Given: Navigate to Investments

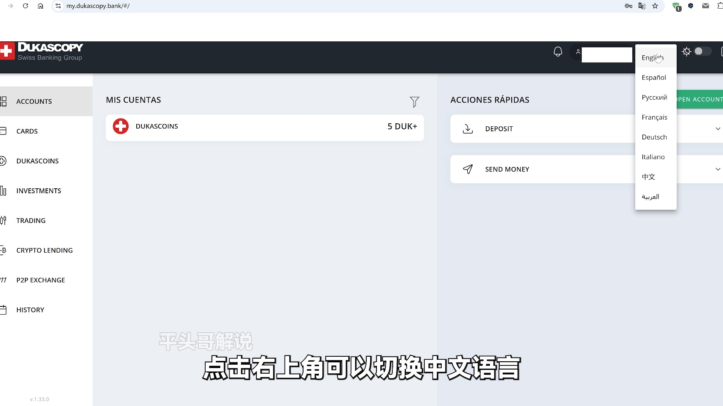Looking at the screenshot, I should 46,191.
